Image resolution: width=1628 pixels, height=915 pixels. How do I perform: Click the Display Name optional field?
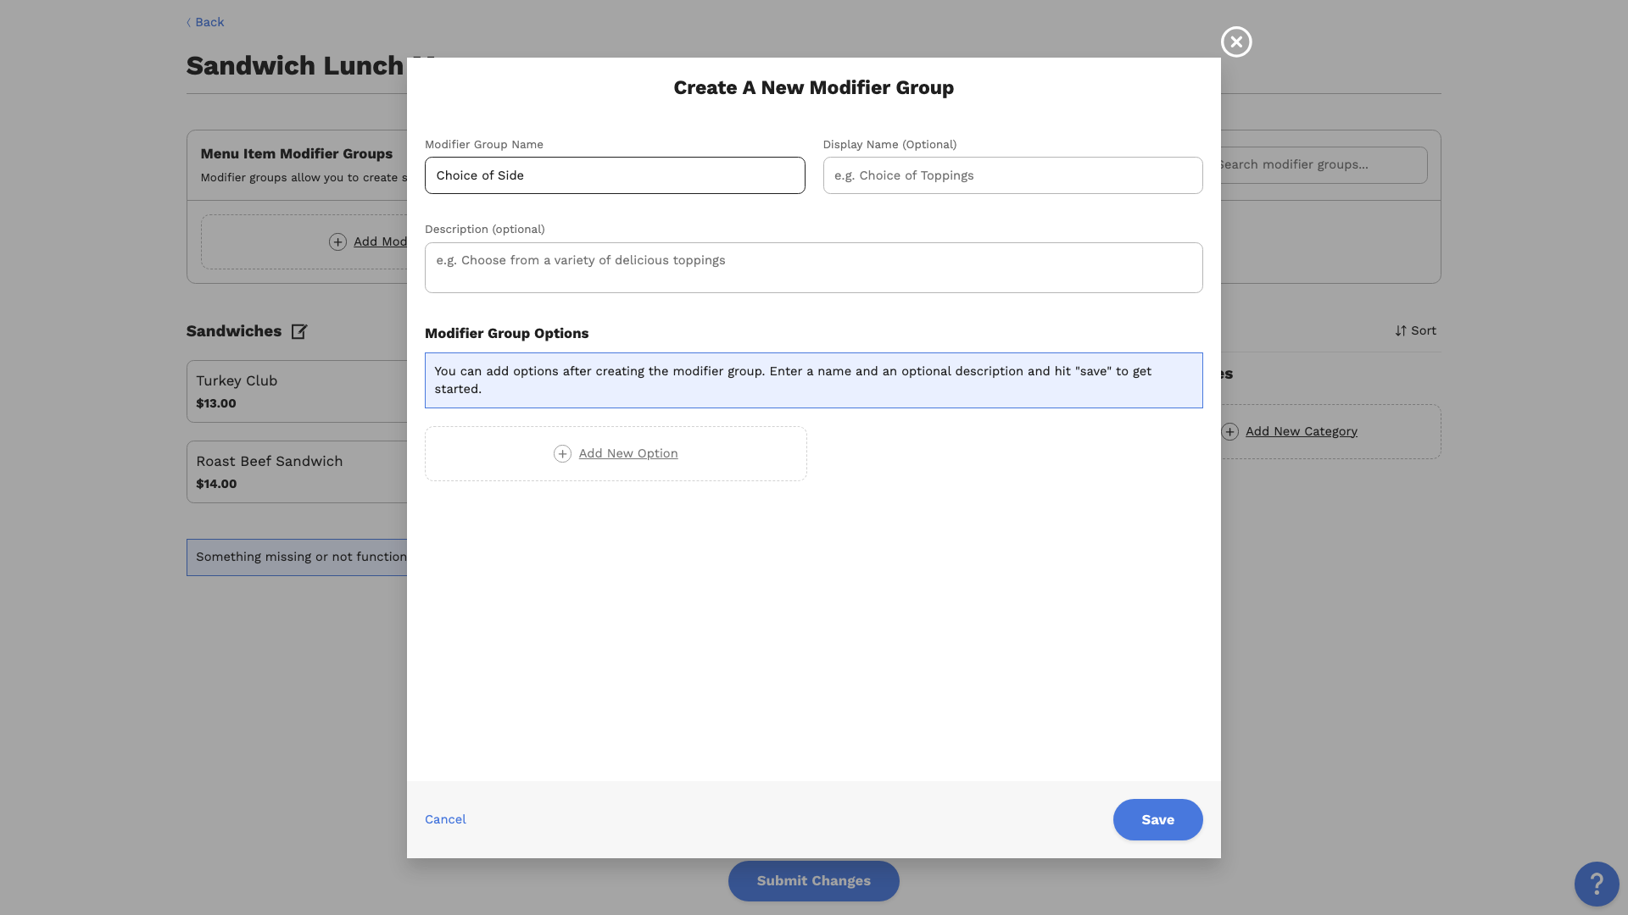(x=1012, y=175)
